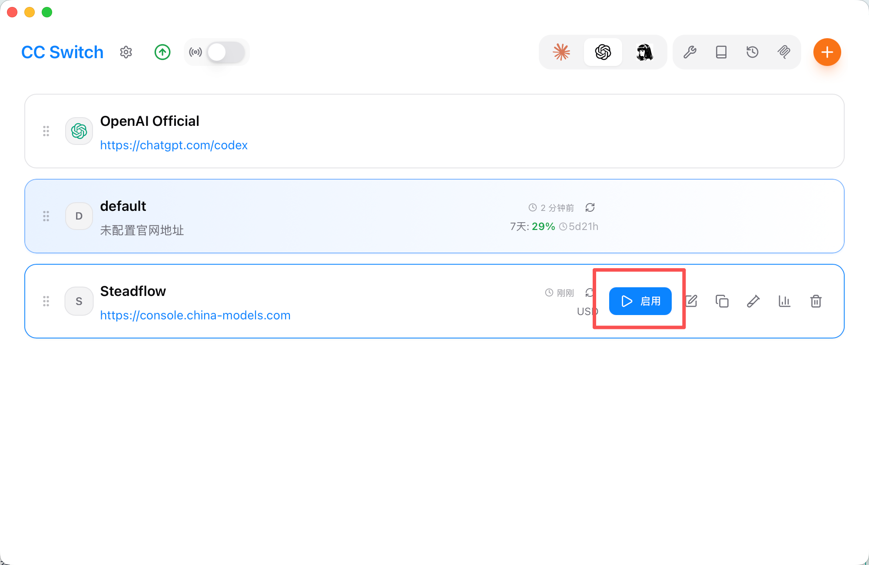Switch to the Claude app tab
This screenshot has width=869, height=565.
[561, 52]
